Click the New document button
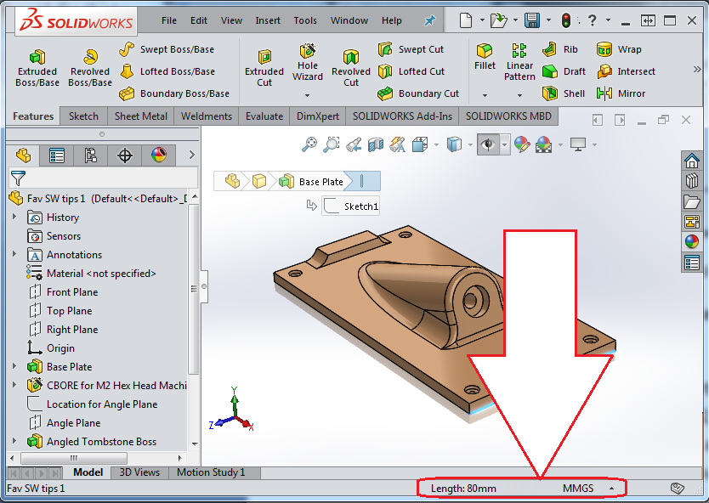The width and height of the screenshot is (709, 503). pyautogui.click(x=466, y=20)
